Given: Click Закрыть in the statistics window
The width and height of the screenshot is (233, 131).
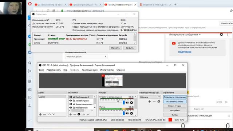Looking at the screenshot, I should coord(130,48).
